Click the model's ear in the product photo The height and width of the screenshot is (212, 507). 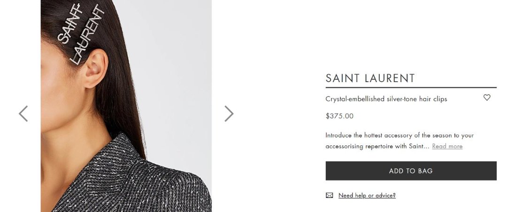[95, 70]
